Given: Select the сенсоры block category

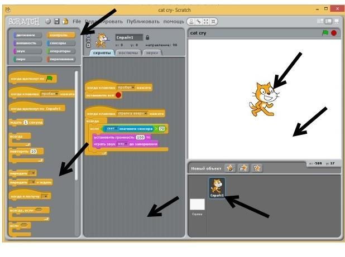Looking at the screenshot, I should click(61, 43).
